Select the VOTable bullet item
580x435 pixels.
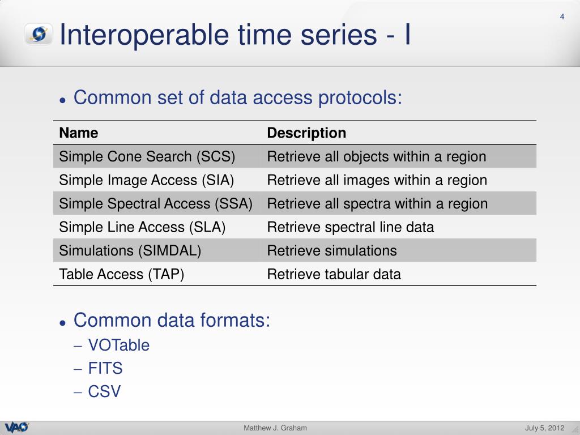pyautogui.click(x=118, y=345)
